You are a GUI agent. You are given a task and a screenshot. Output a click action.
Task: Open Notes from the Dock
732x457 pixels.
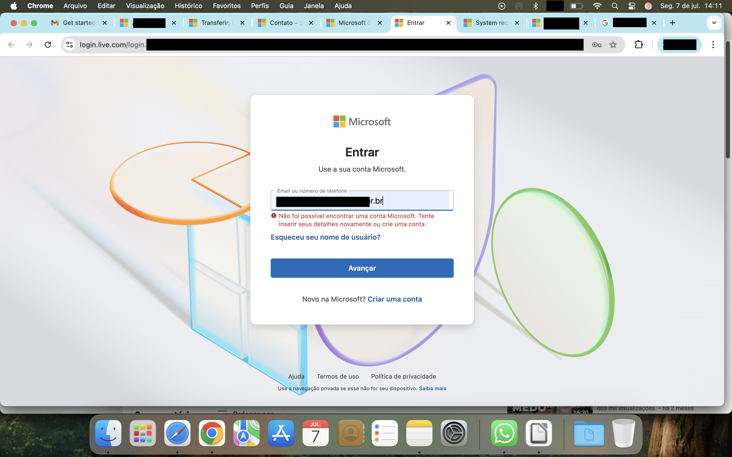pos(419,433)
